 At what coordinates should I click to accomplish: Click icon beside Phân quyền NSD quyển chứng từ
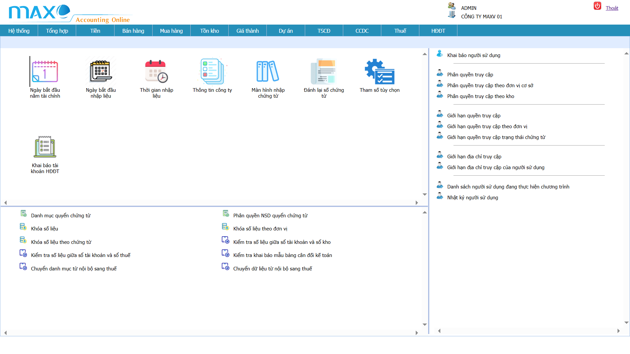[226, 214]
